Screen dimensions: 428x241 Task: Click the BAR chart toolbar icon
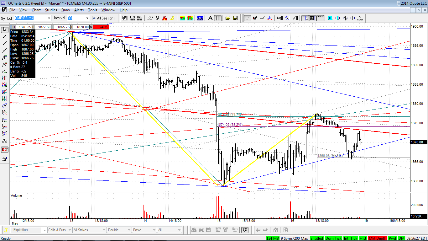[140, 18]
